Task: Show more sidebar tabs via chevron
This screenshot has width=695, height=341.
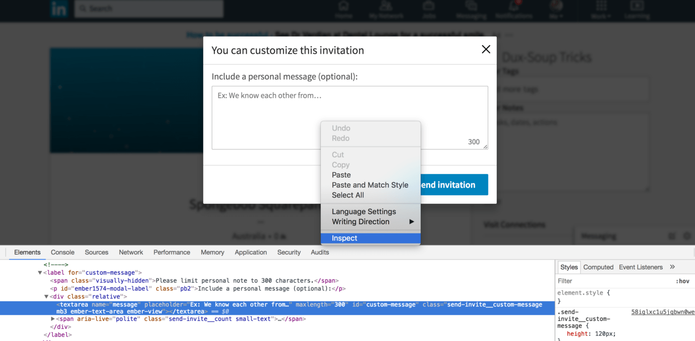Action: 672,267
